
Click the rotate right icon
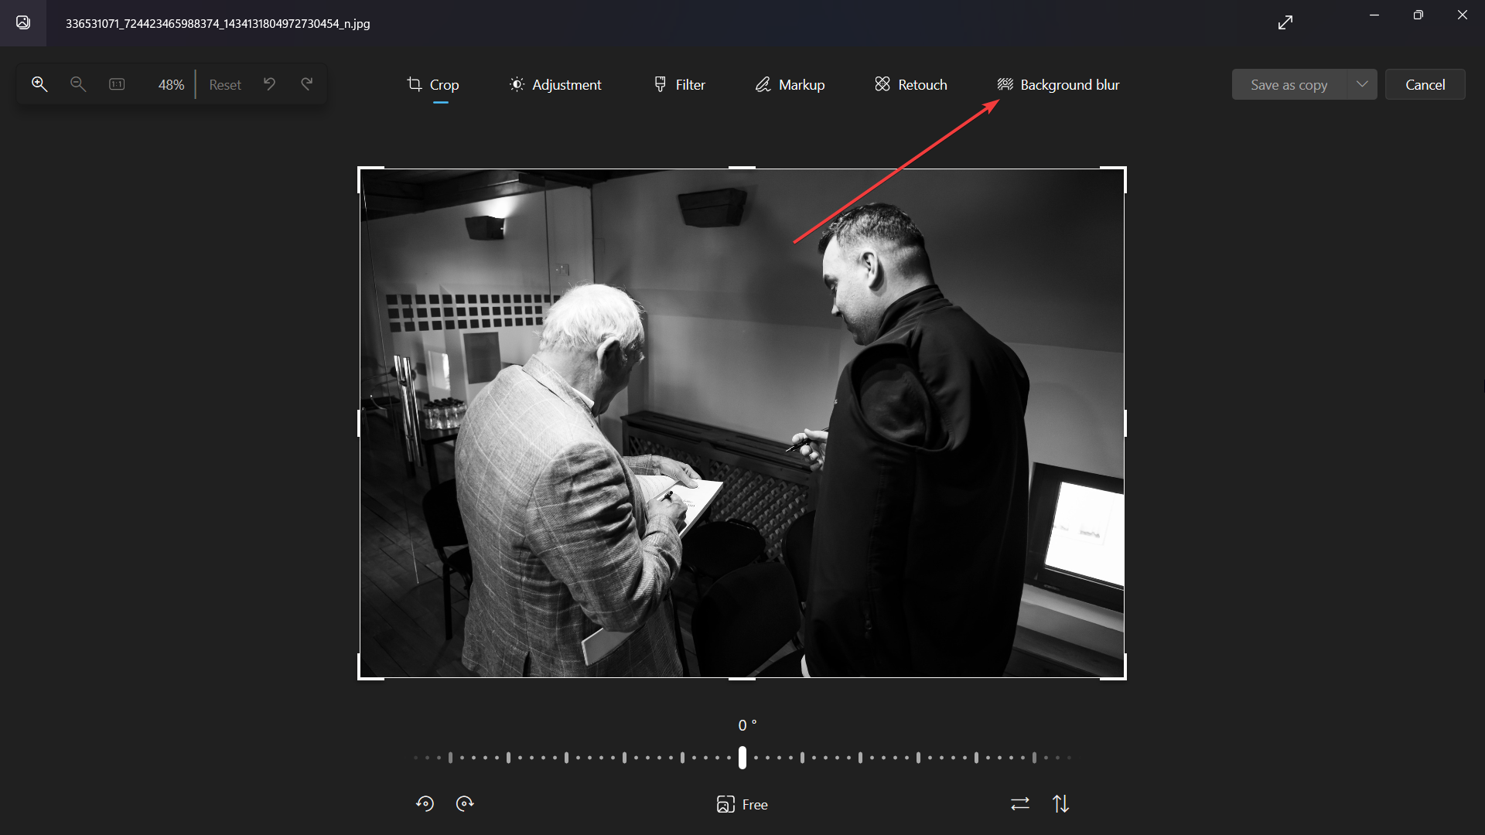465,803
